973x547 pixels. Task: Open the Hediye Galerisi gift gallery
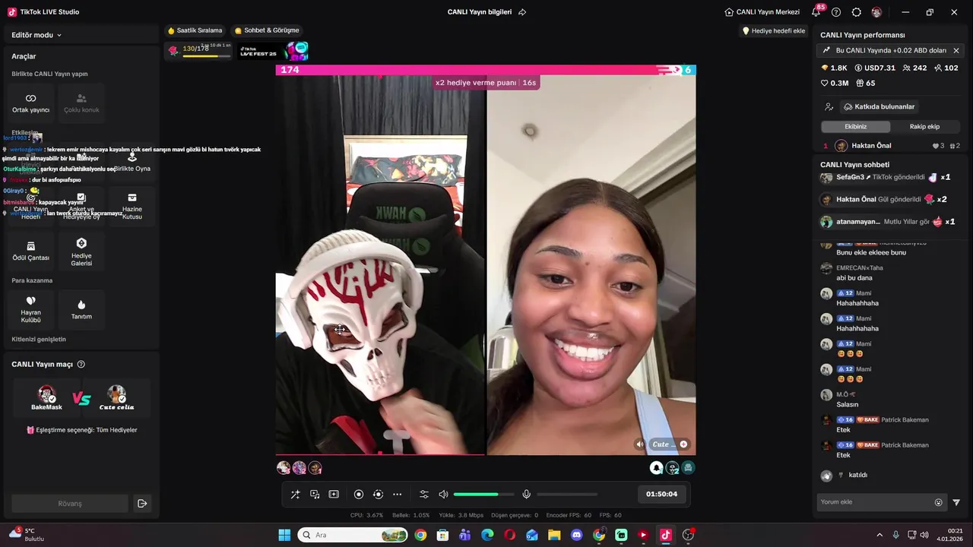coord(81,251)
